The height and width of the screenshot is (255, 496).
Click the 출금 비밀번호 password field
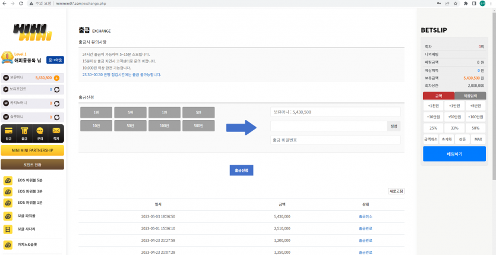(x=335, y=139)
